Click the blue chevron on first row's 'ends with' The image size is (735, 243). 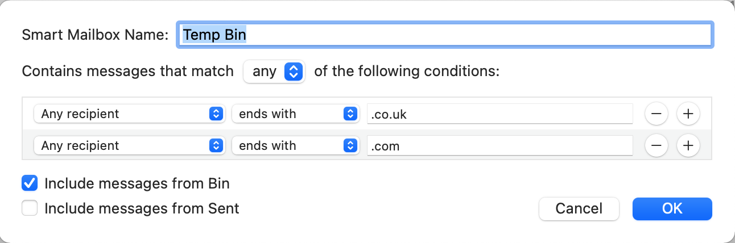(x=349, y=114)
